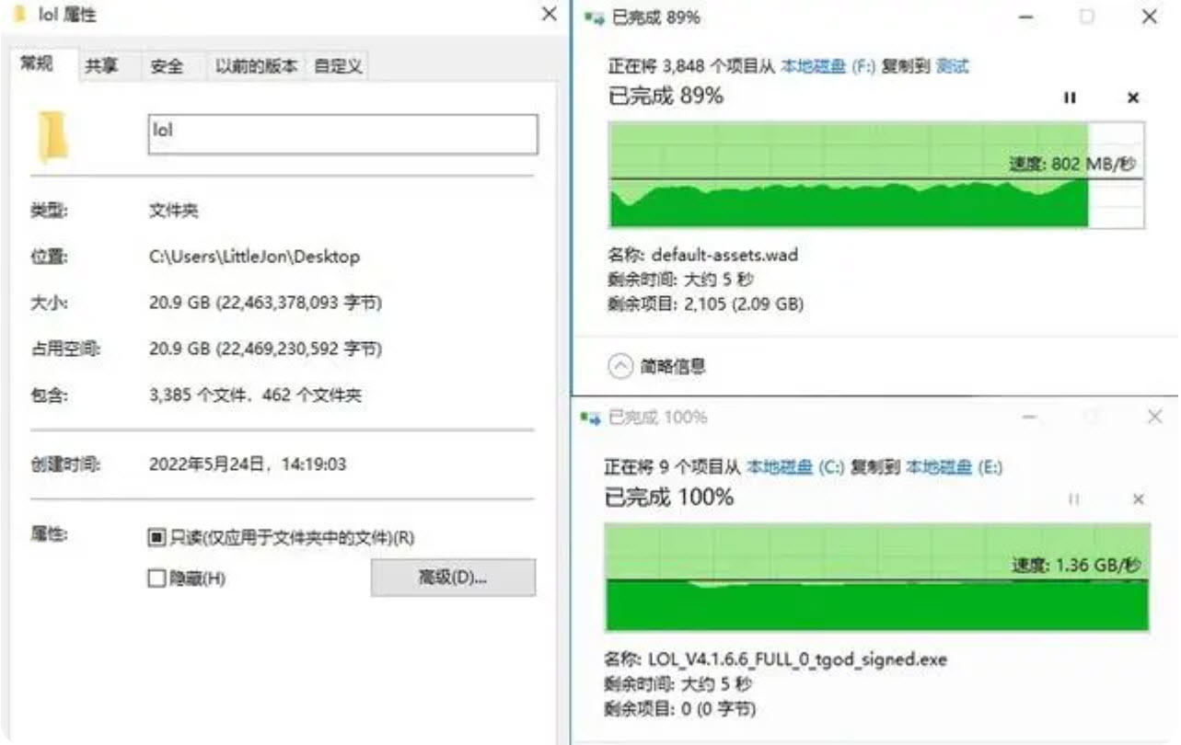Enable the 隐藏 hidden checkbox
Screen dimensions: 1181x745
(156, 578)
